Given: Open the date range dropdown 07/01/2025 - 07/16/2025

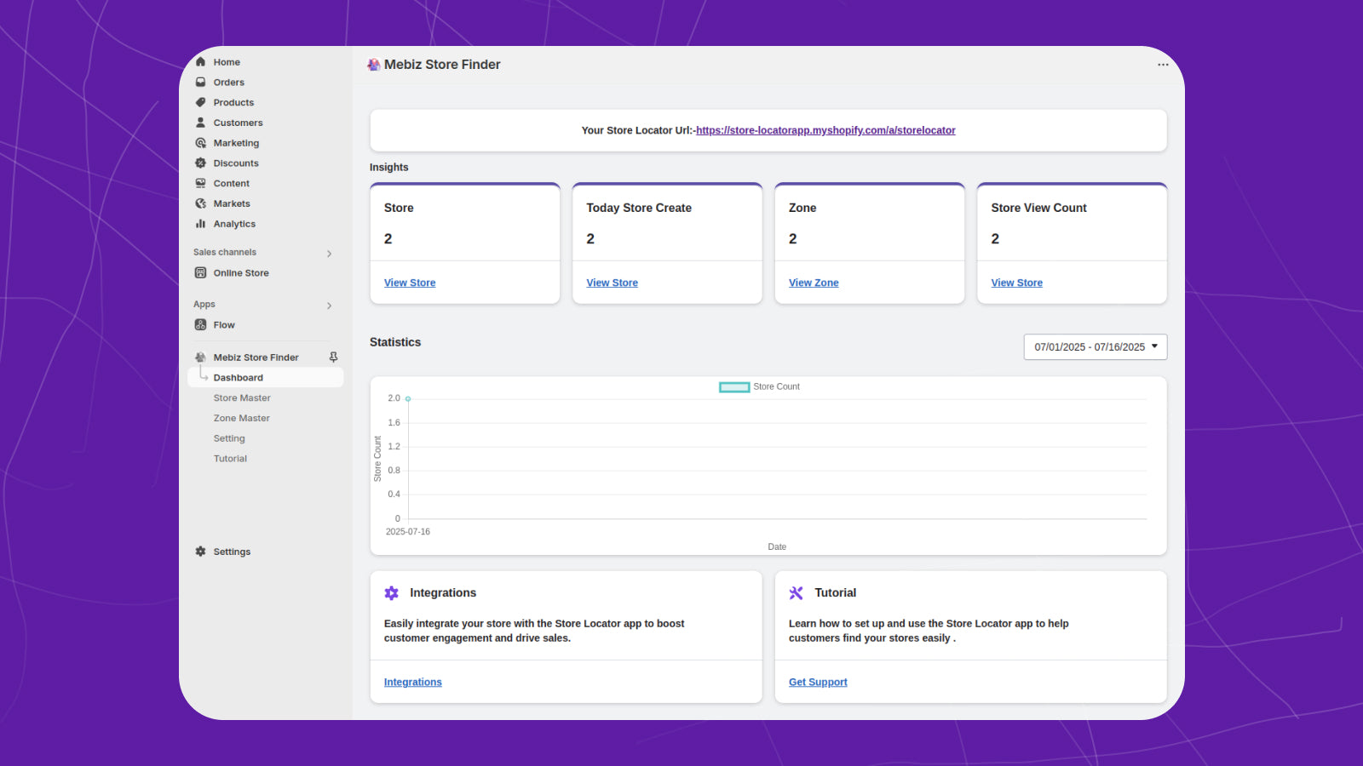Looking at the screenshot, I should point(1096,347).
